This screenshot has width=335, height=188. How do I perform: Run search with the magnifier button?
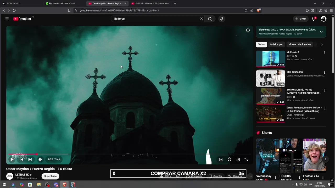pos(210,19)
